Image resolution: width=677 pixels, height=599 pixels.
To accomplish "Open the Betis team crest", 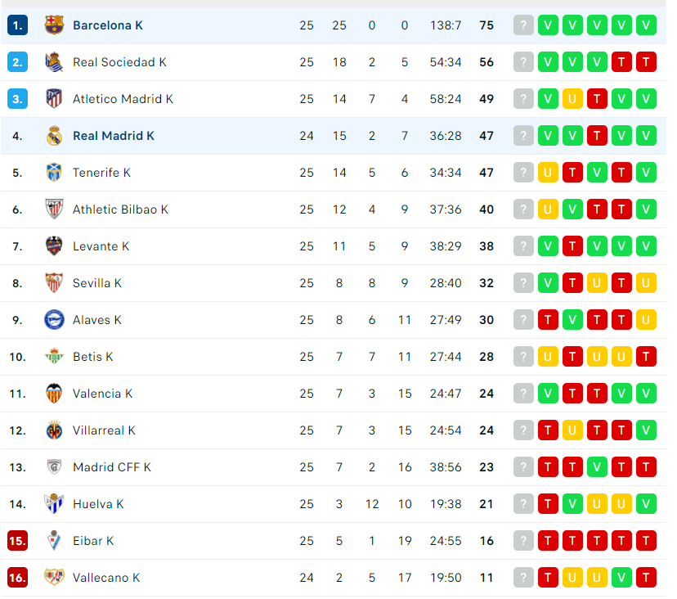I will click(x=56, y=356).
